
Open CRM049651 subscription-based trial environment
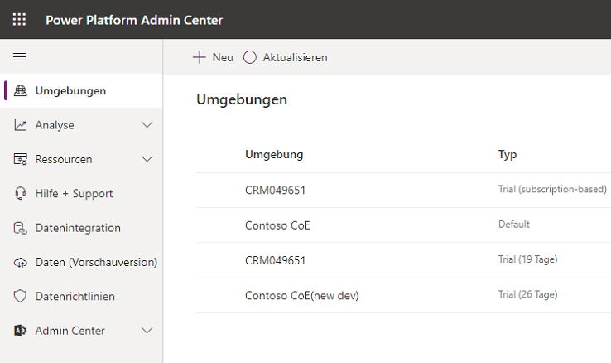(x=275, y=191)
